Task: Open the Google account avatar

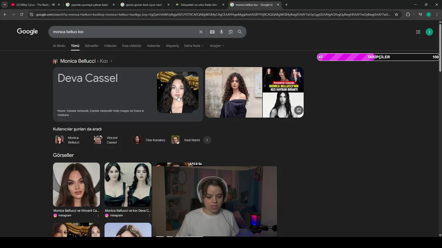Action: point(429,32)
